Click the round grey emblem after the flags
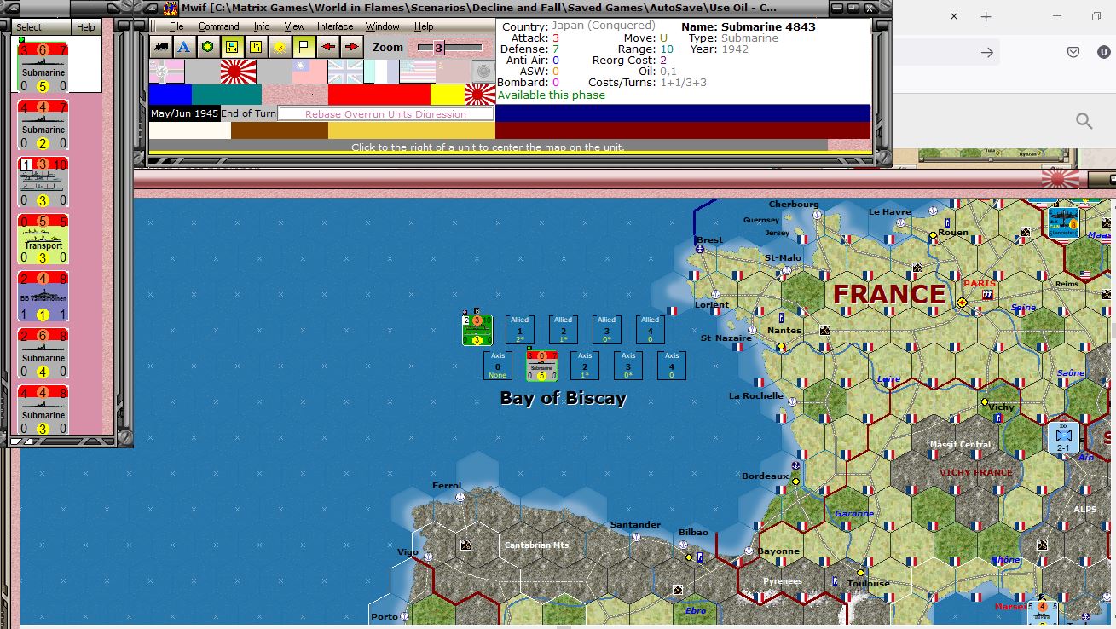1116x629 pixels. pyautogui.click(x=483, y=72)
